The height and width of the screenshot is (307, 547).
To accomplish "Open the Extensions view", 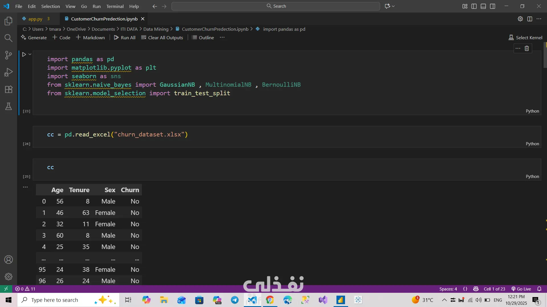I will coord(9,89).
